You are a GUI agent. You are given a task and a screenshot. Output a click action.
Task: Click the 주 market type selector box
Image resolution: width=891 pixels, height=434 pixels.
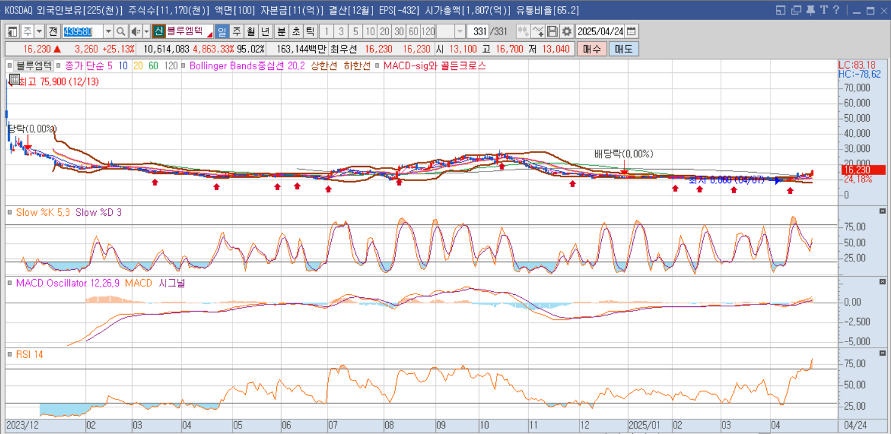[x=28, y=32]
